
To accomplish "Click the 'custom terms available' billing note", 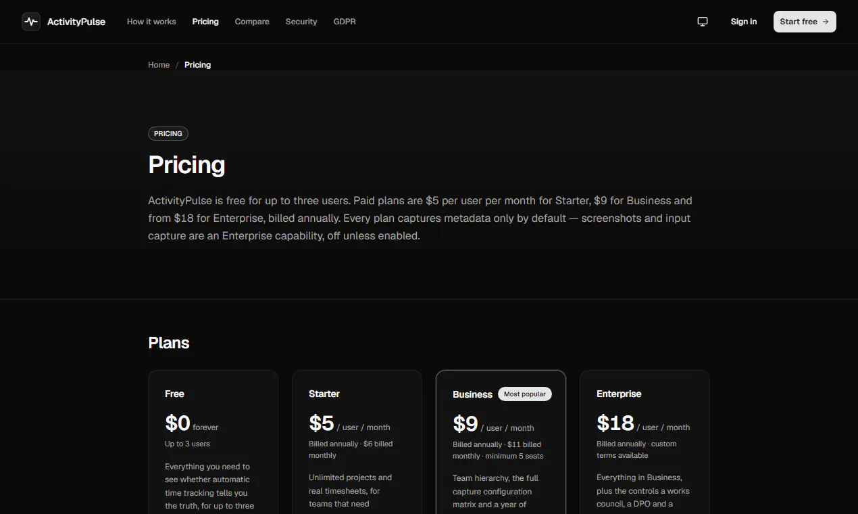I will pos(636,450).
